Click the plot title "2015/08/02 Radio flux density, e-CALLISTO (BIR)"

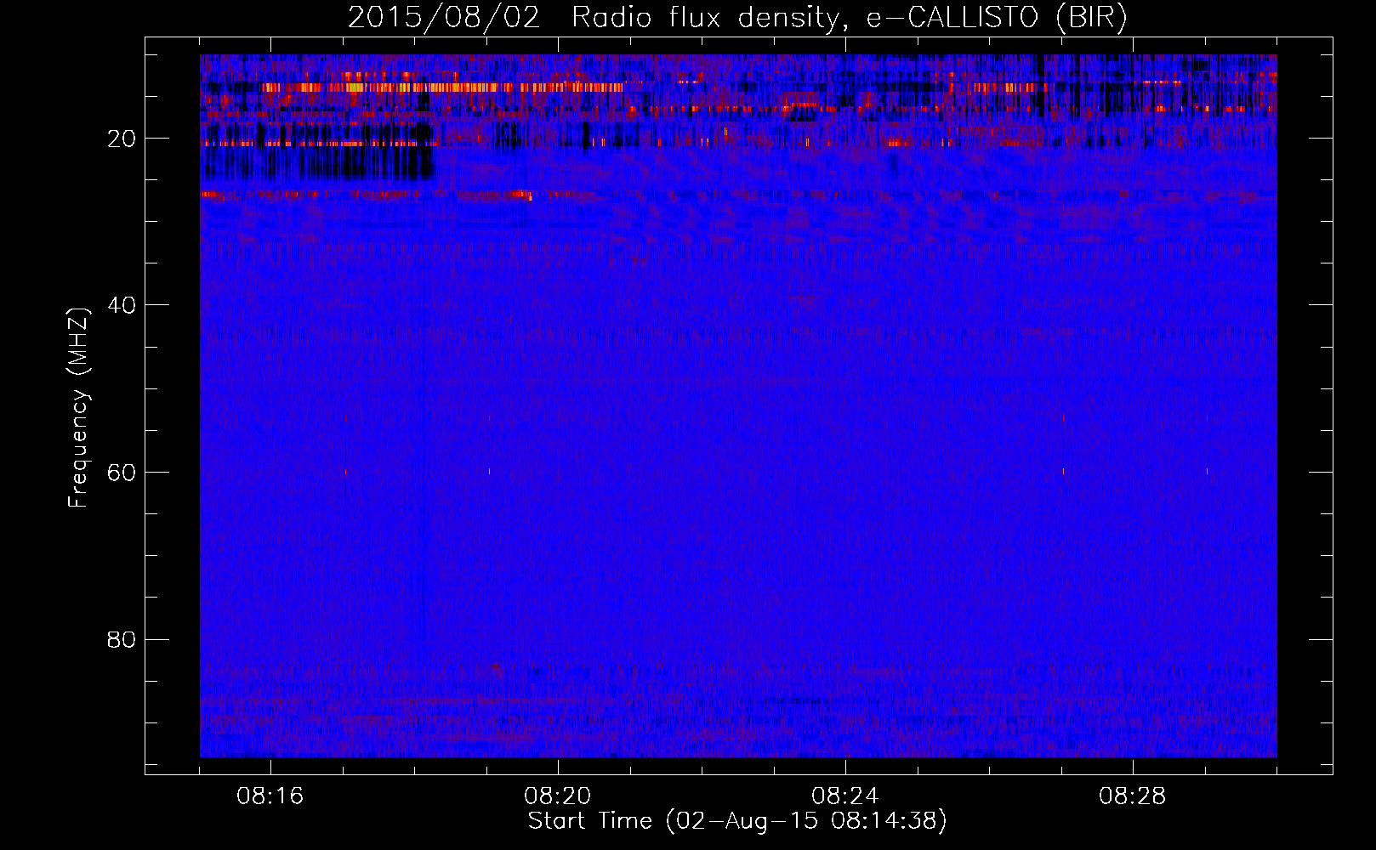coord(737,17)
